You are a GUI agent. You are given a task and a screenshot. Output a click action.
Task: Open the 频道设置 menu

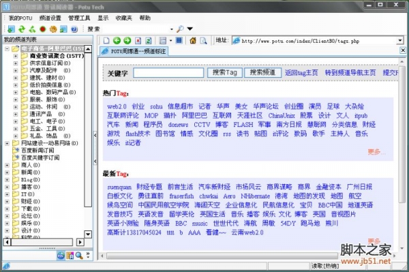[50, 18]
